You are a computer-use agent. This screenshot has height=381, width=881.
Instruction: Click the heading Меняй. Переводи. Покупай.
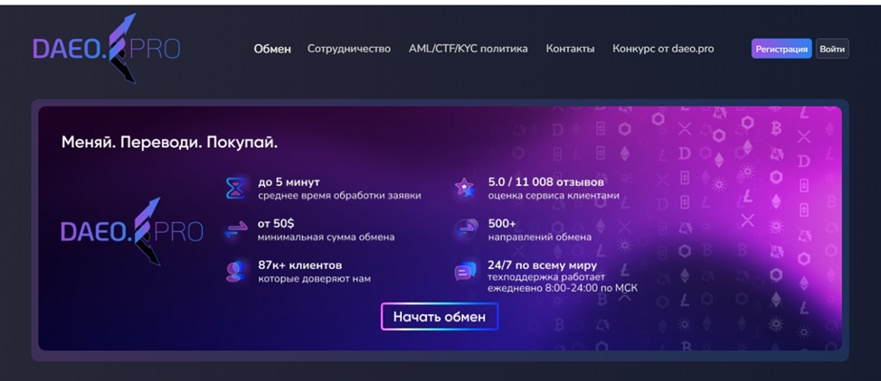pyautogui.click(x=170, y=143)
